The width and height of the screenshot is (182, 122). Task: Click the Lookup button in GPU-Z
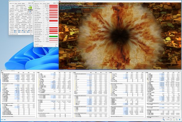tap(30, 6)
